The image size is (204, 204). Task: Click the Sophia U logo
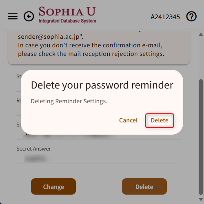point(67,15)
